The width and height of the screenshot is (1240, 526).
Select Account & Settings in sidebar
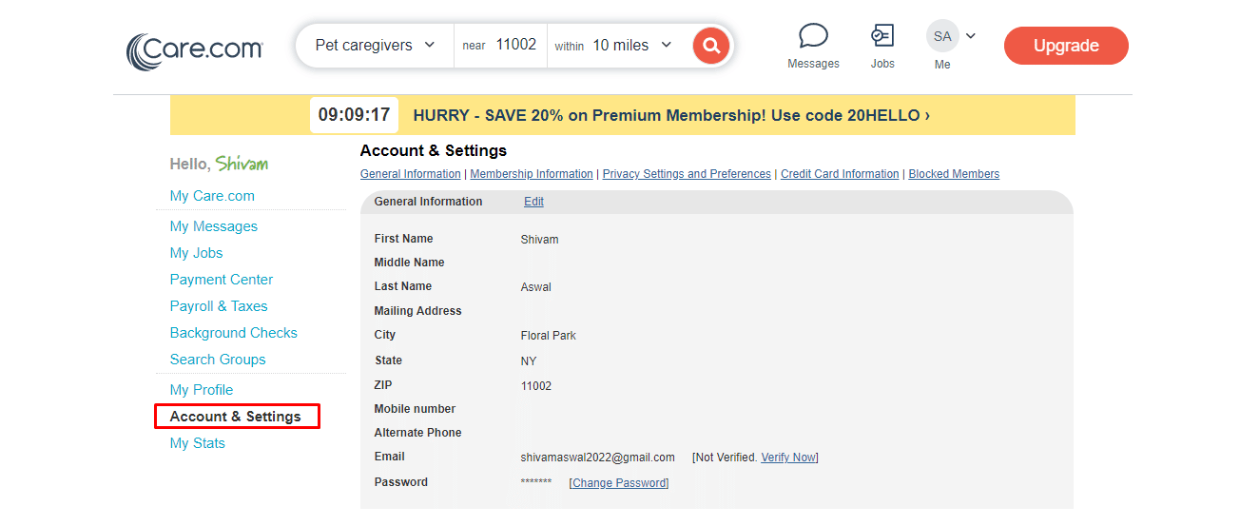click(x=236, y=417)
